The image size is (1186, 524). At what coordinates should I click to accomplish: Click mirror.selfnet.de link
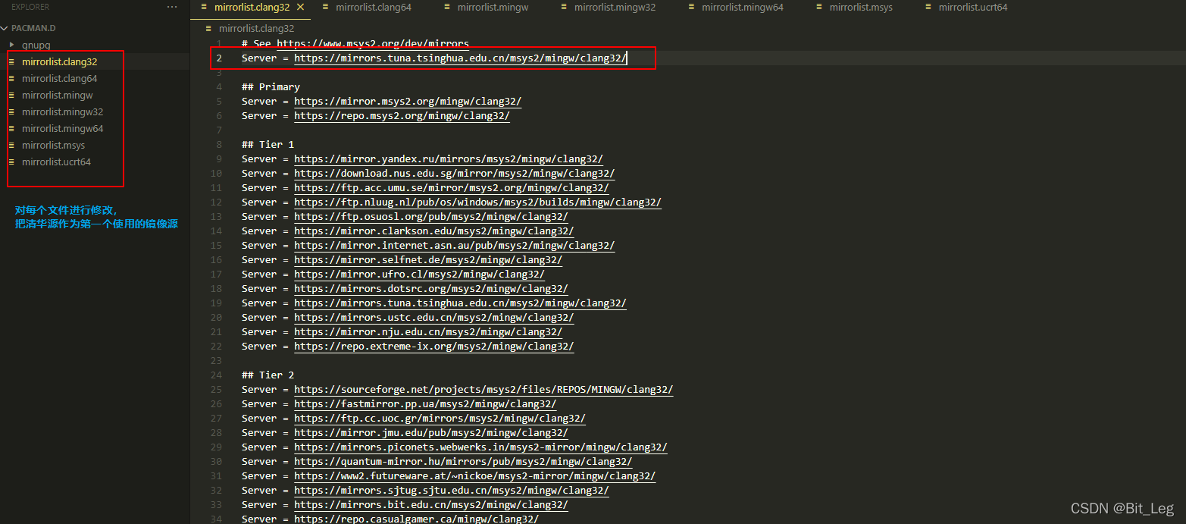428,259
